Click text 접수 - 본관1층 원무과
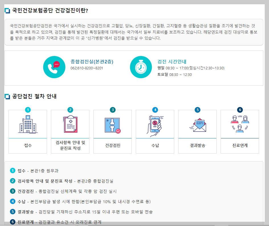269x226 pixels. click(38, 171)
